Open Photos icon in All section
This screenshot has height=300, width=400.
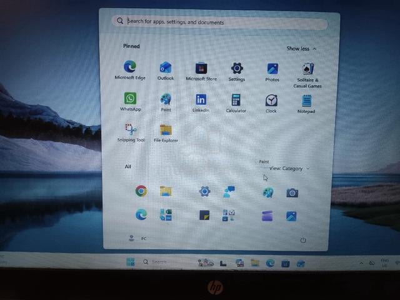pyautogui.click(x=291, y=216)
